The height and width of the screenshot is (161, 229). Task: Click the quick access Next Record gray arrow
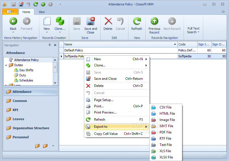tap(50, 4)
